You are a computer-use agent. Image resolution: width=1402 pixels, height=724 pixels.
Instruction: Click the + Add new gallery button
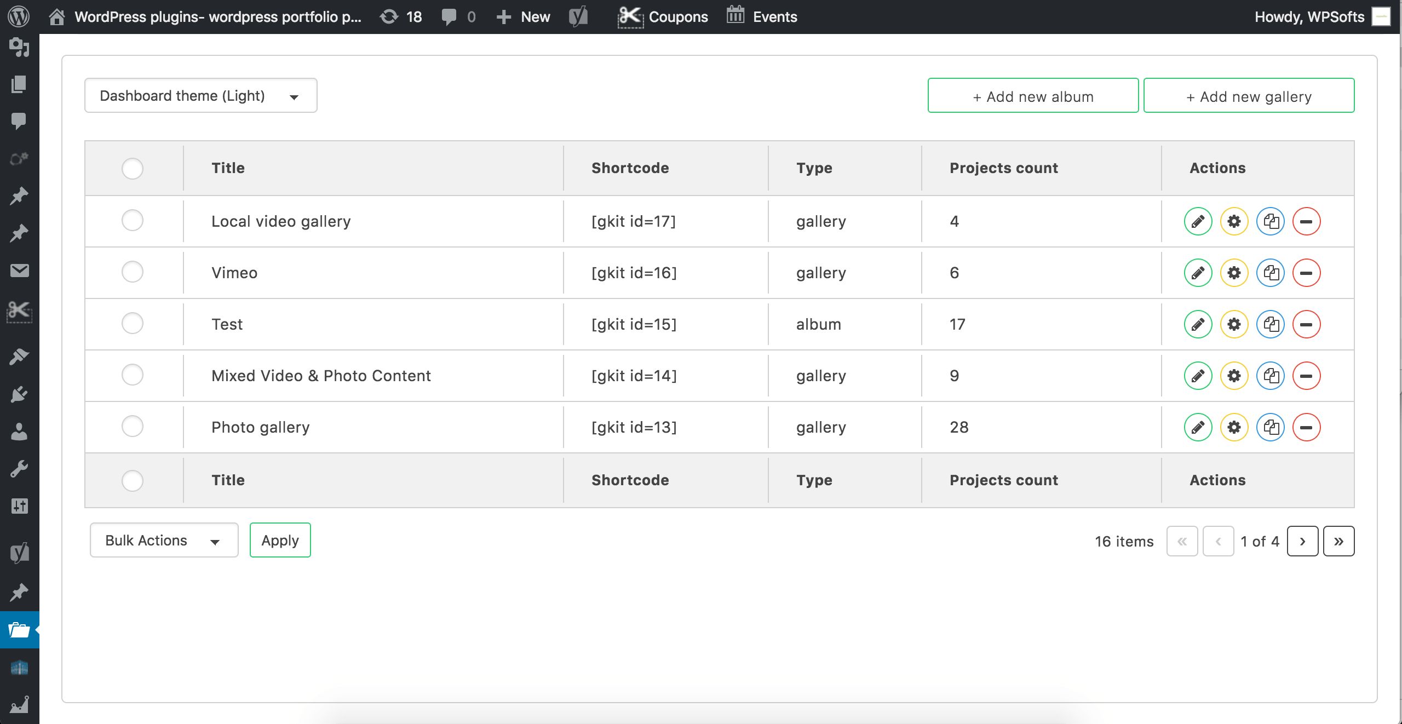click(1249, 96)
